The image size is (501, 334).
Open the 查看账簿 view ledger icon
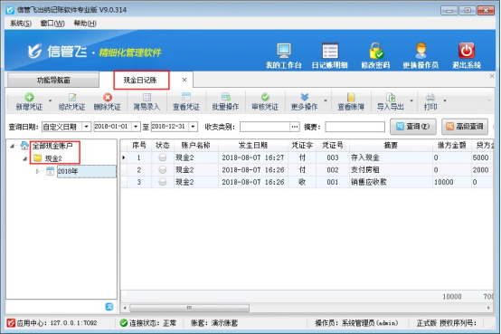point(351,97)
